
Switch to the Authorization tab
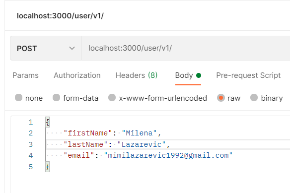(77, 75)
